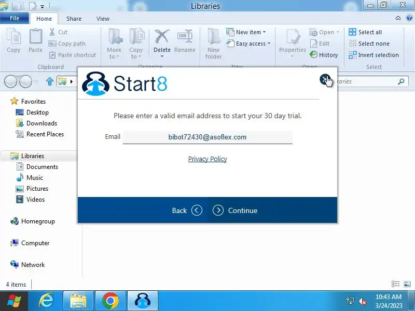This screenshot has width=415, height=311.
Task: Open the Explorer Help question icon
Action: point(409,18)
